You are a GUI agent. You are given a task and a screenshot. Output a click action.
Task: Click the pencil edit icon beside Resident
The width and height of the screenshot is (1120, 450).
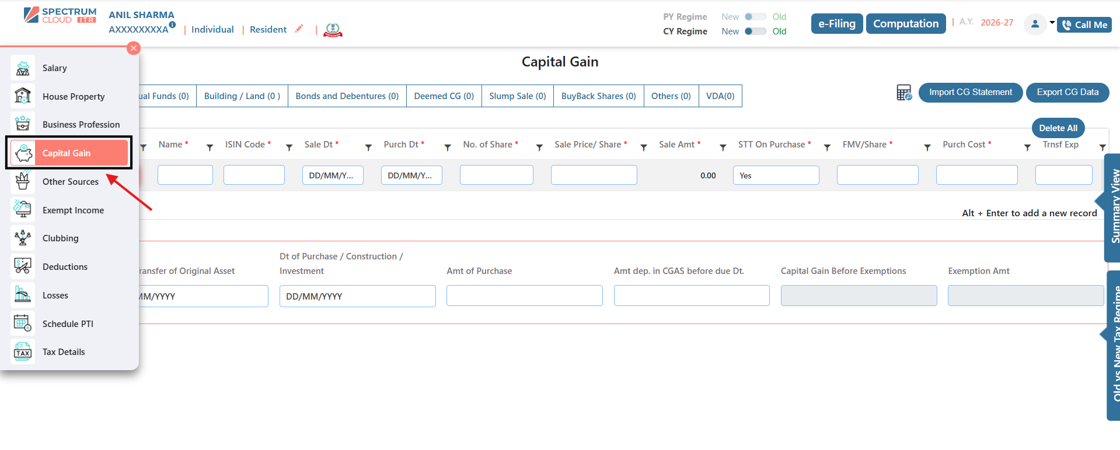pyautogui.click(x=299, y=29)
